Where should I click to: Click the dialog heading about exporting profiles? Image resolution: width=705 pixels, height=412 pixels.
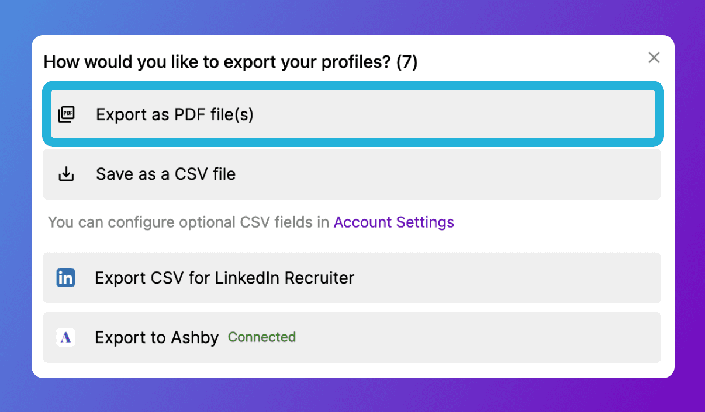tap(216, 62)
